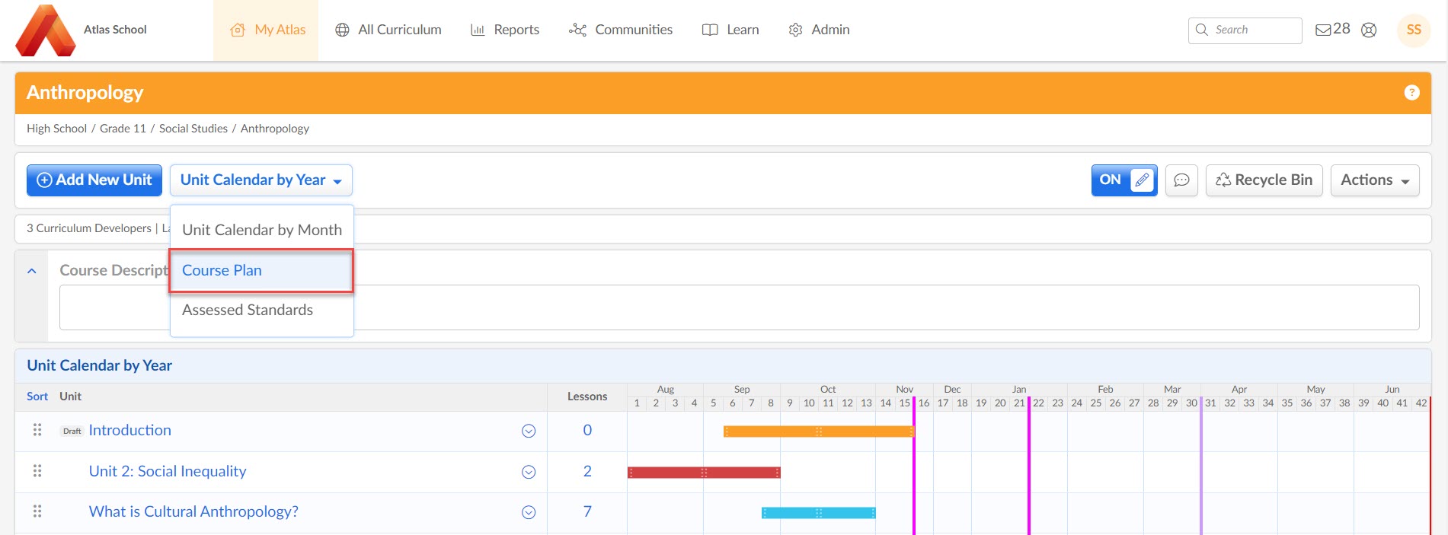
Task: Open the Admin menu
Action: (x=819, y=30)
